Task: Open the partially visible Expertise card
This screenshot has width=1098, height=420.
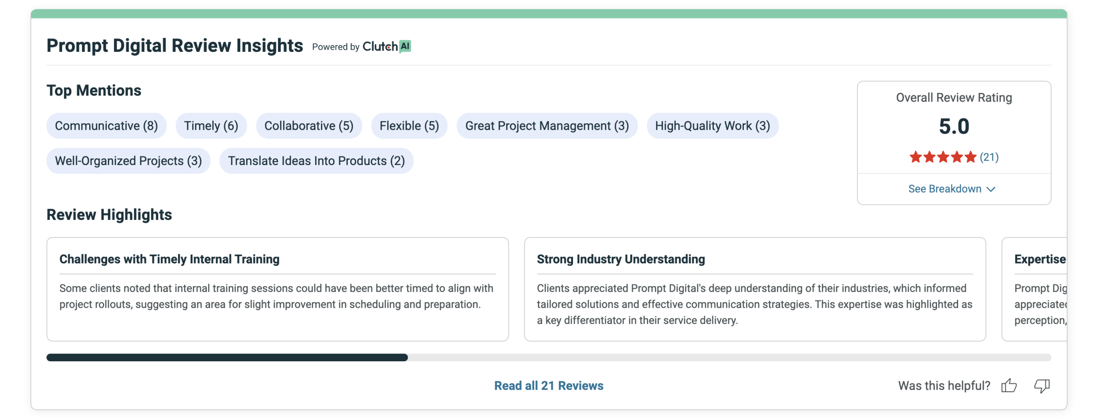Action: pos(1035,289)
